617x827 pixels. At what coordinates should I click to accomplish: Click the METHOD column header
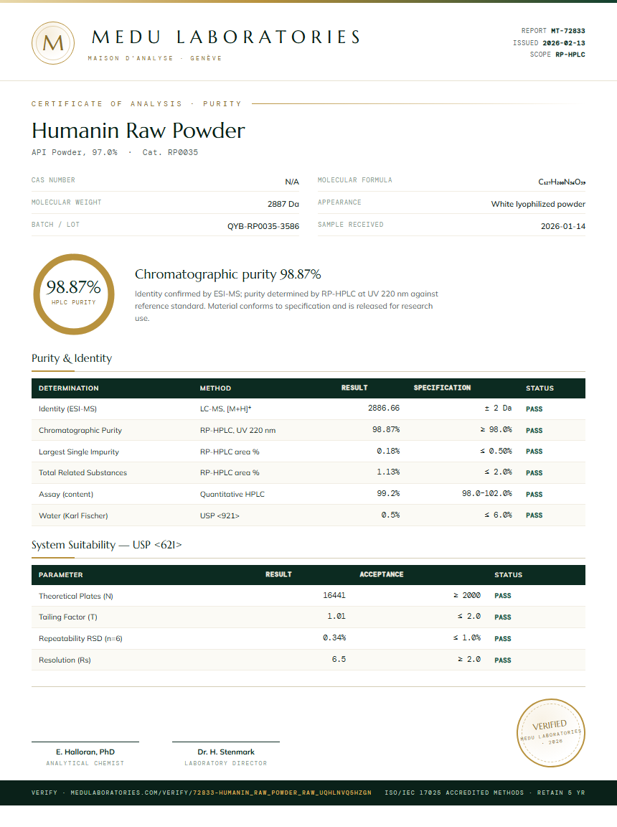coord(215,388)
